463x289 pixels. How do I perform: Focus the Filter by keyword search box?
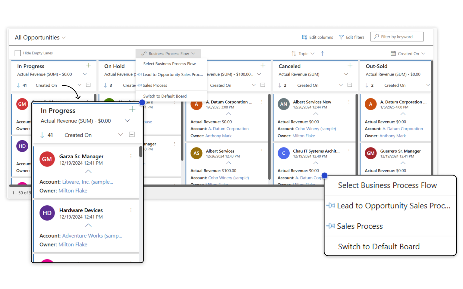click(x=397, y=37)
